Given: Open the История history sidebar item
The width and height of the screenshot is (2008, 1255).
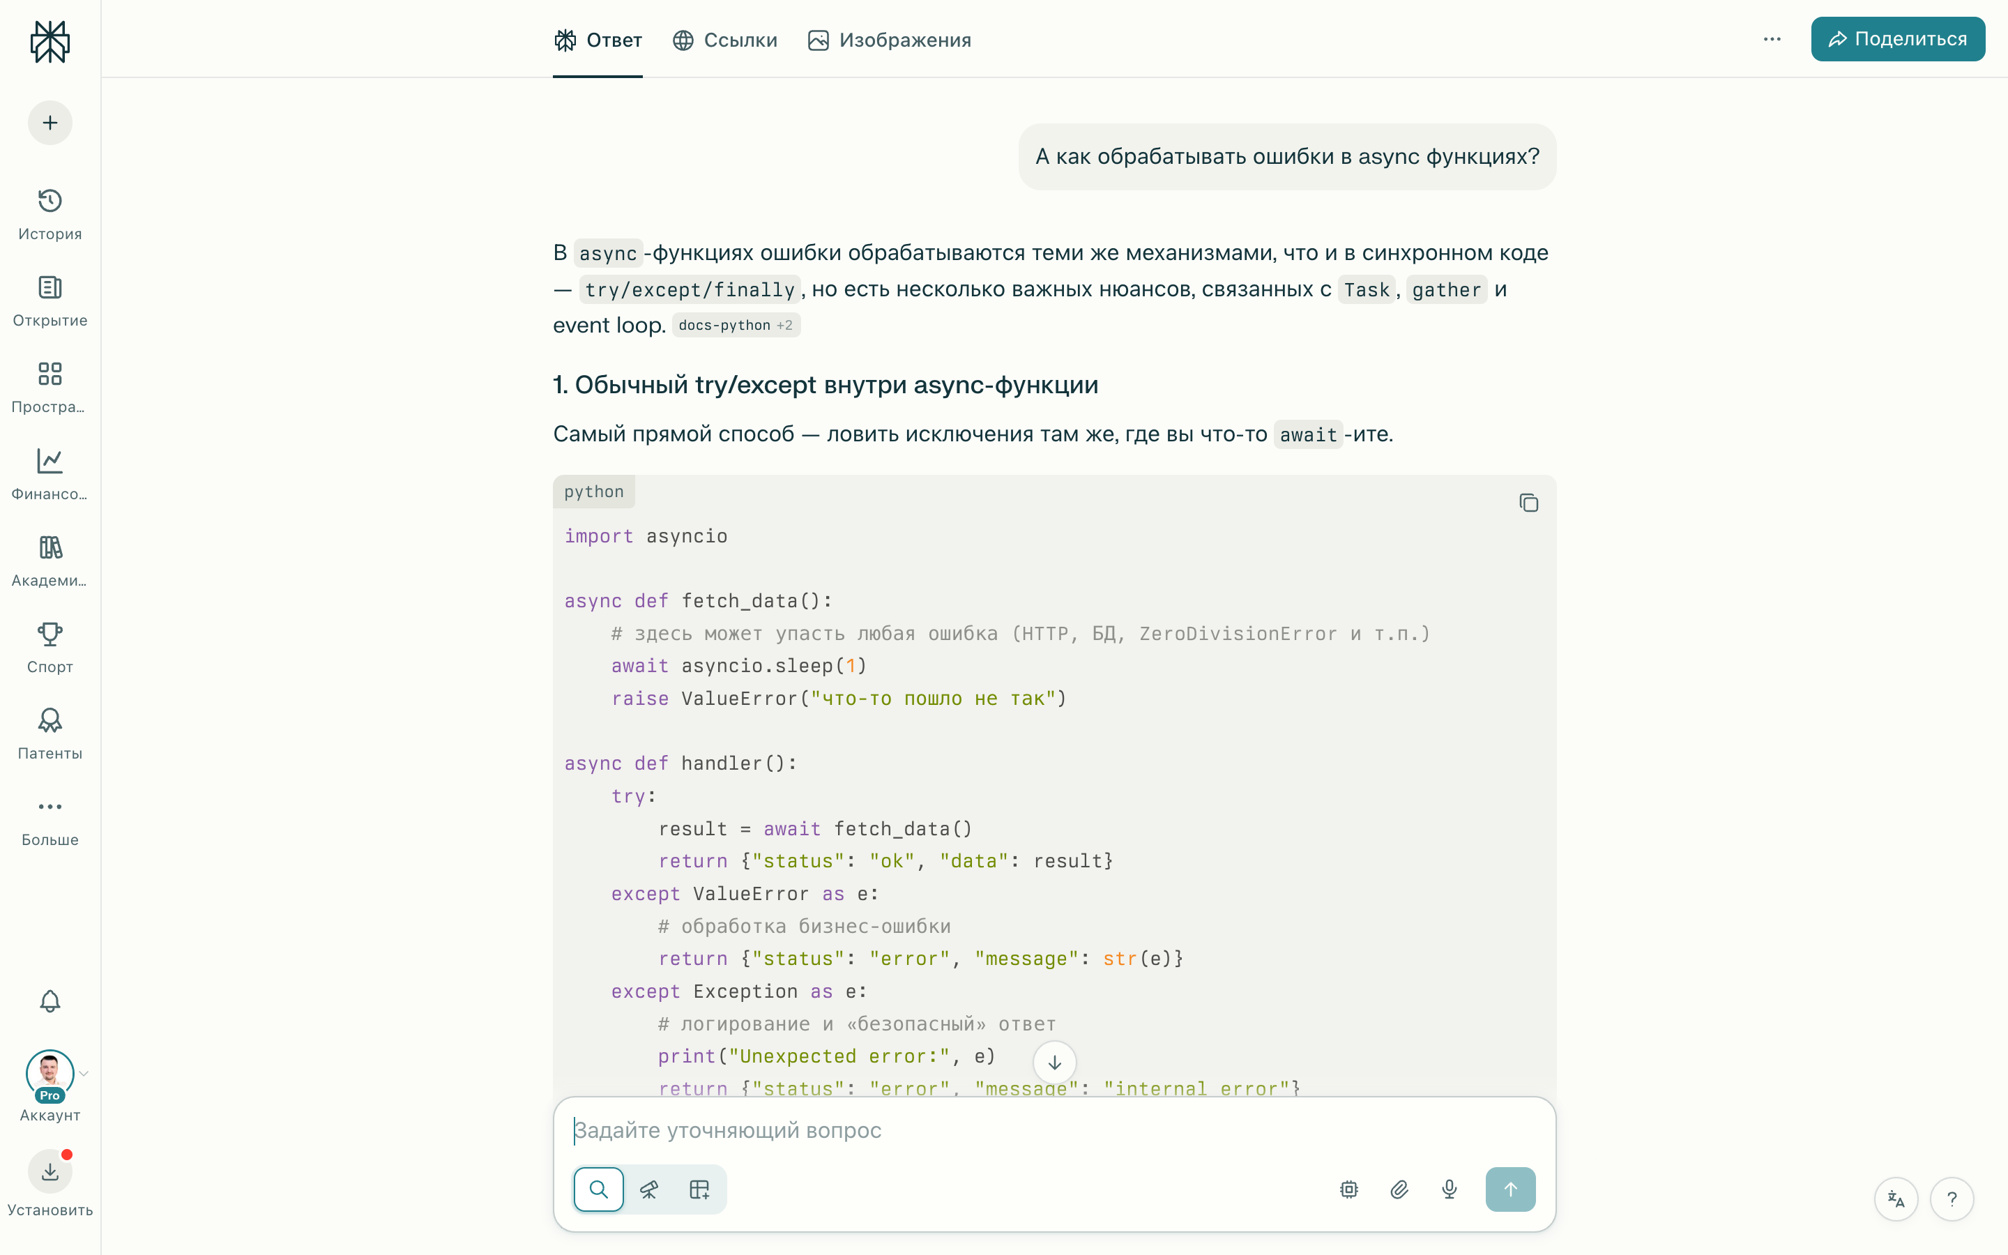Looking at the screenshot, I should [50, 213].
